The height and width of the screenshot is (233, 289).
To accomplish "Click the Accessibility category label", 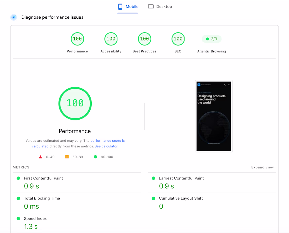I will (111, 51).
